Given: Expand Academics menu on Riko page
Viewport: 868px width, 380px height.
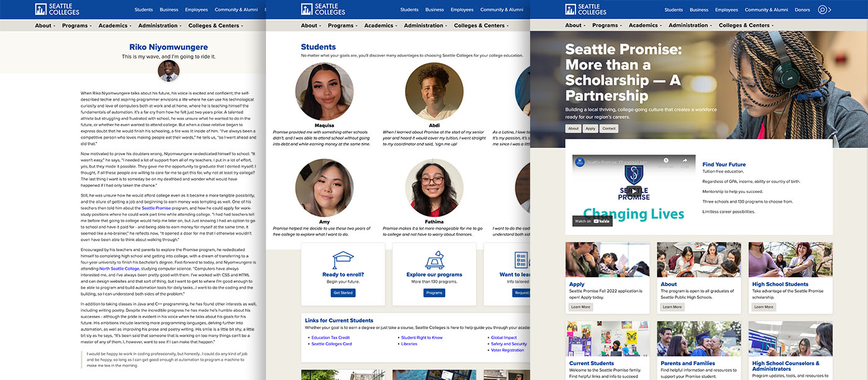Looking at the screenshot, I should (x=115, y=25).
